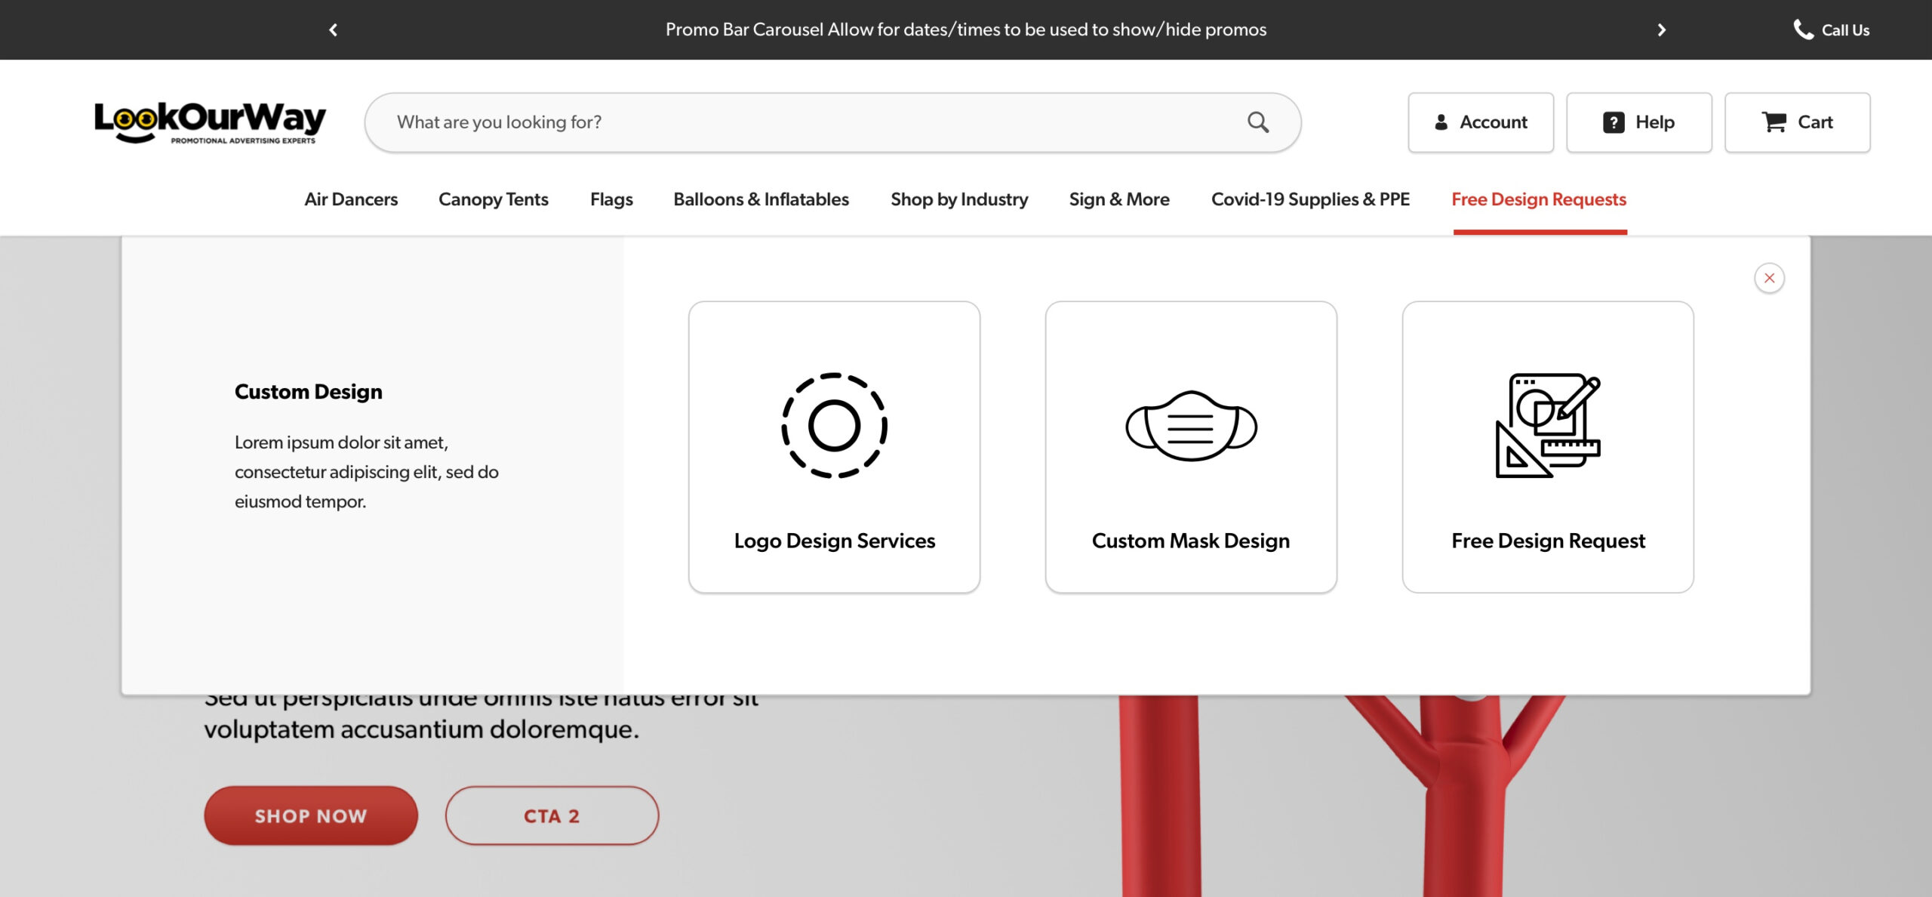Click the face mask icon
1932x897 pixels.
point(1191,425)
